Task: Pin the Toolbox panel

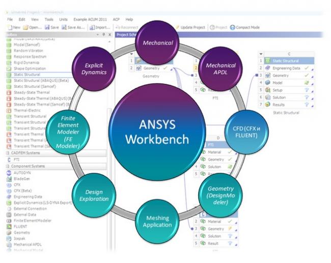Action: tap(104, 35)
